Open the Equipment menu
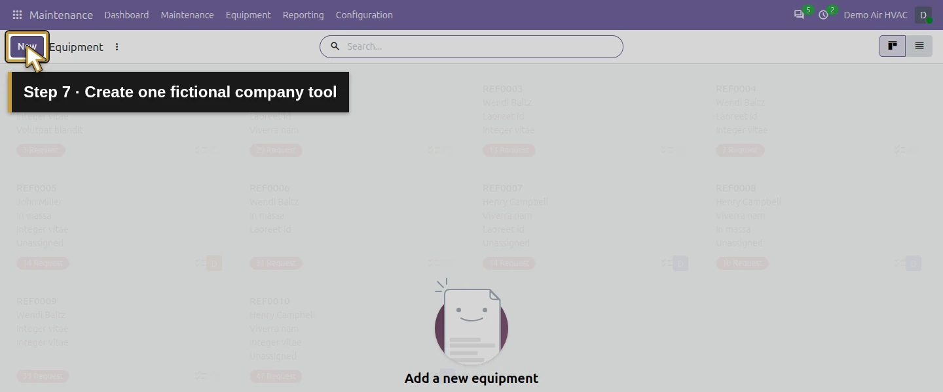Screen dimensions: 943x392 [x=248, y=15]
